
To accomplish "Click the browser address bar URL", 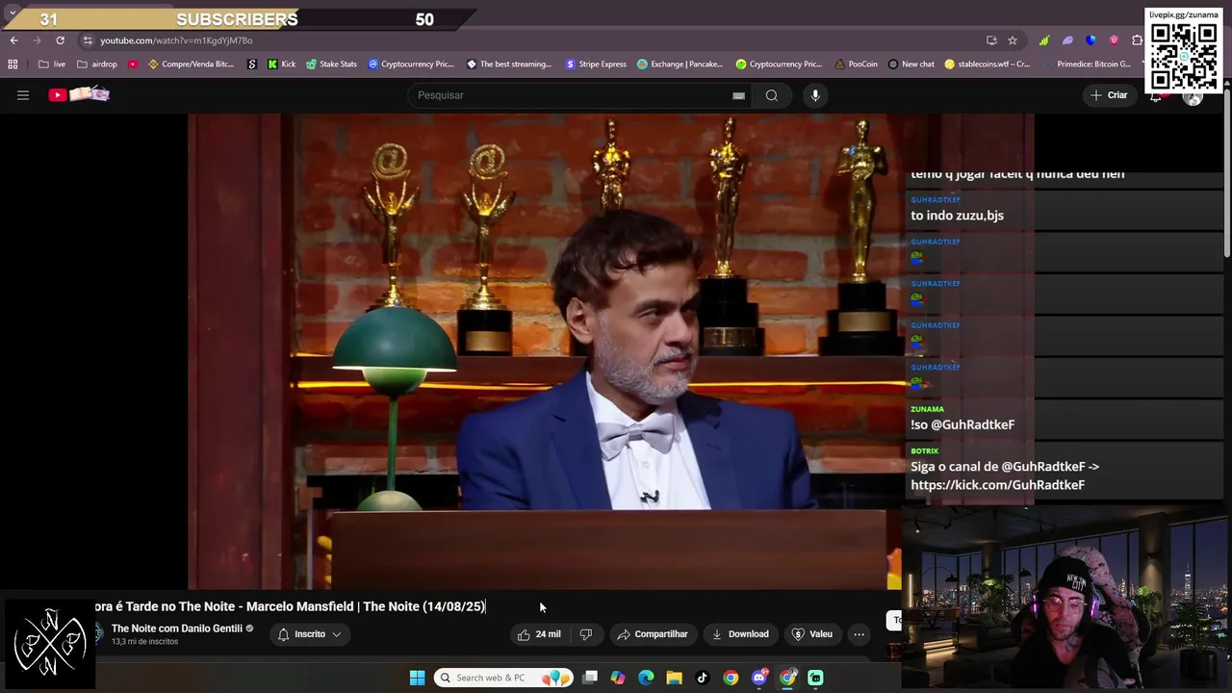I will pyautogui.click(x=176, y=40).
